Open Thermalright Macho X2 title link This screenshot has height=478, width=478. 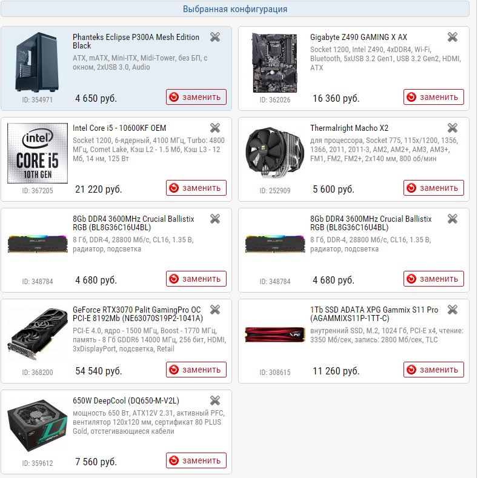pos(350,128)
